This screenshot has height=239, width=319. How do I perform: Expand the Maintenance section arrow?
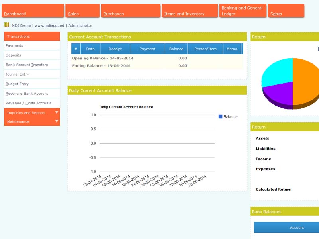tap(57, 121)
